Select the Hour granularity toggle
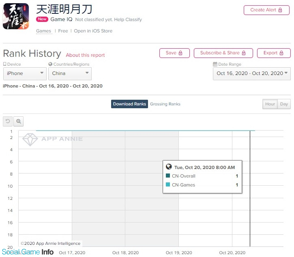This screenshot has height=257, width=294. pyautogui.click(x=270, y=104)
